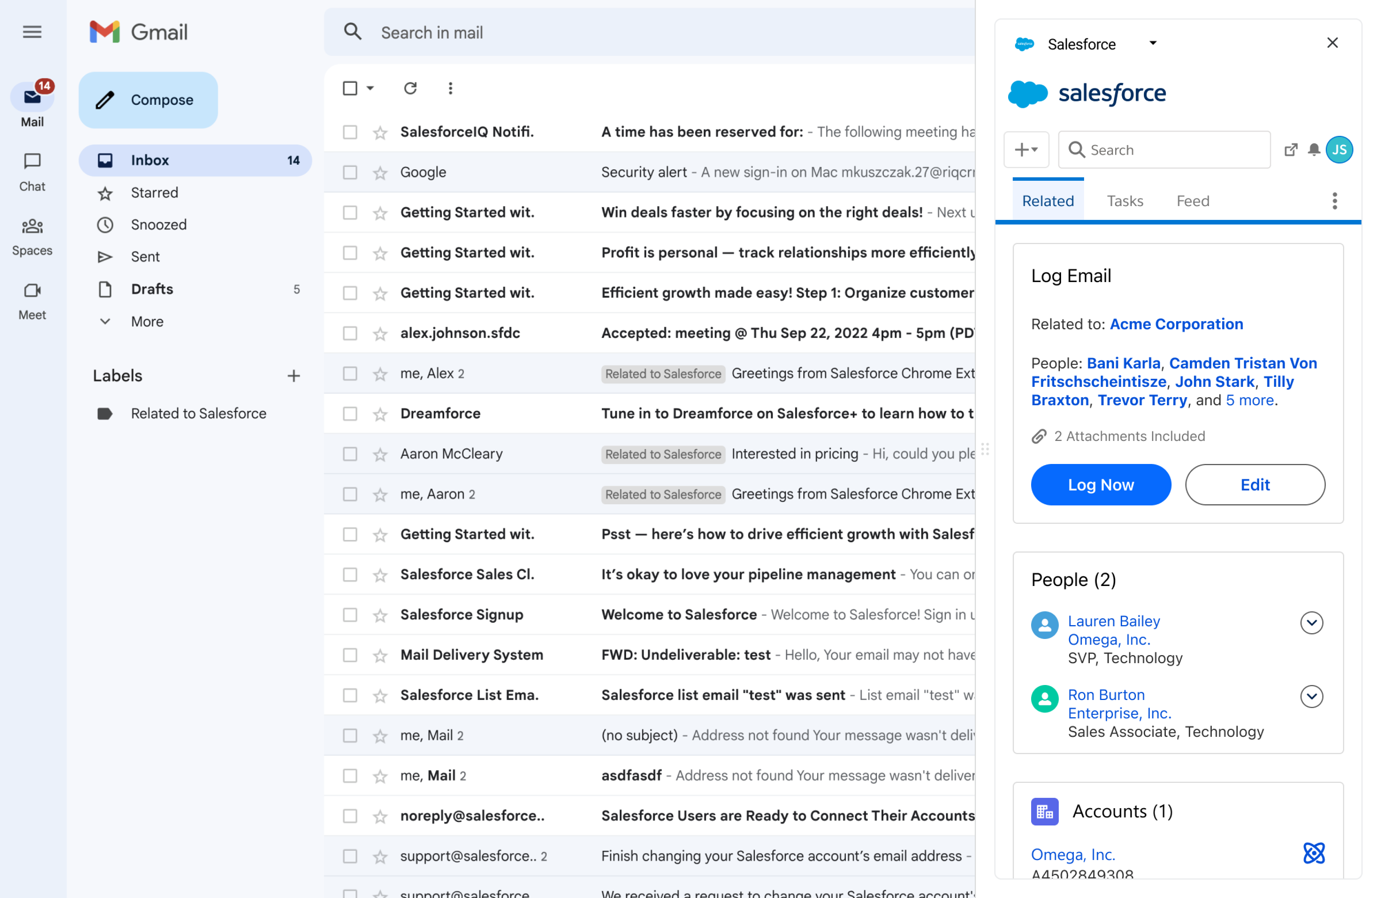Select the Aaron McCleary email checkbox

350,454
